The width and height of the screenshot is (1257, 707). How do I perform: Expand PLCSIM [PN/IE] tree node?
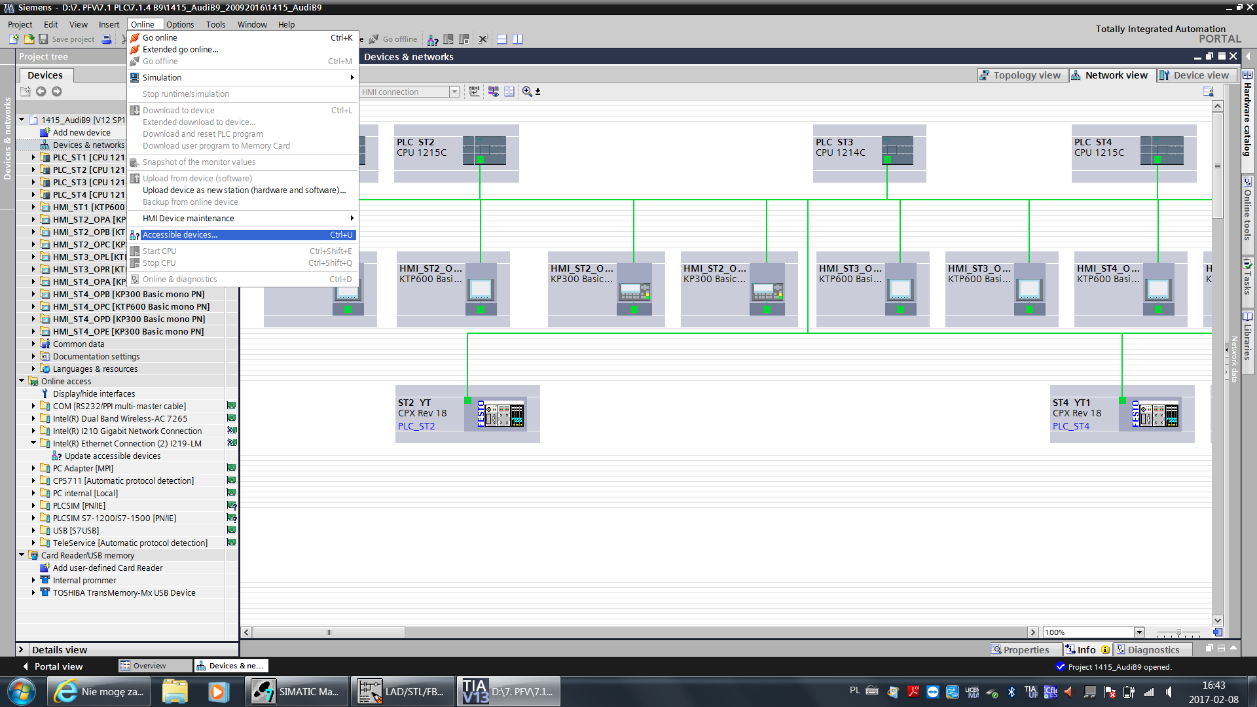(33, 505)
